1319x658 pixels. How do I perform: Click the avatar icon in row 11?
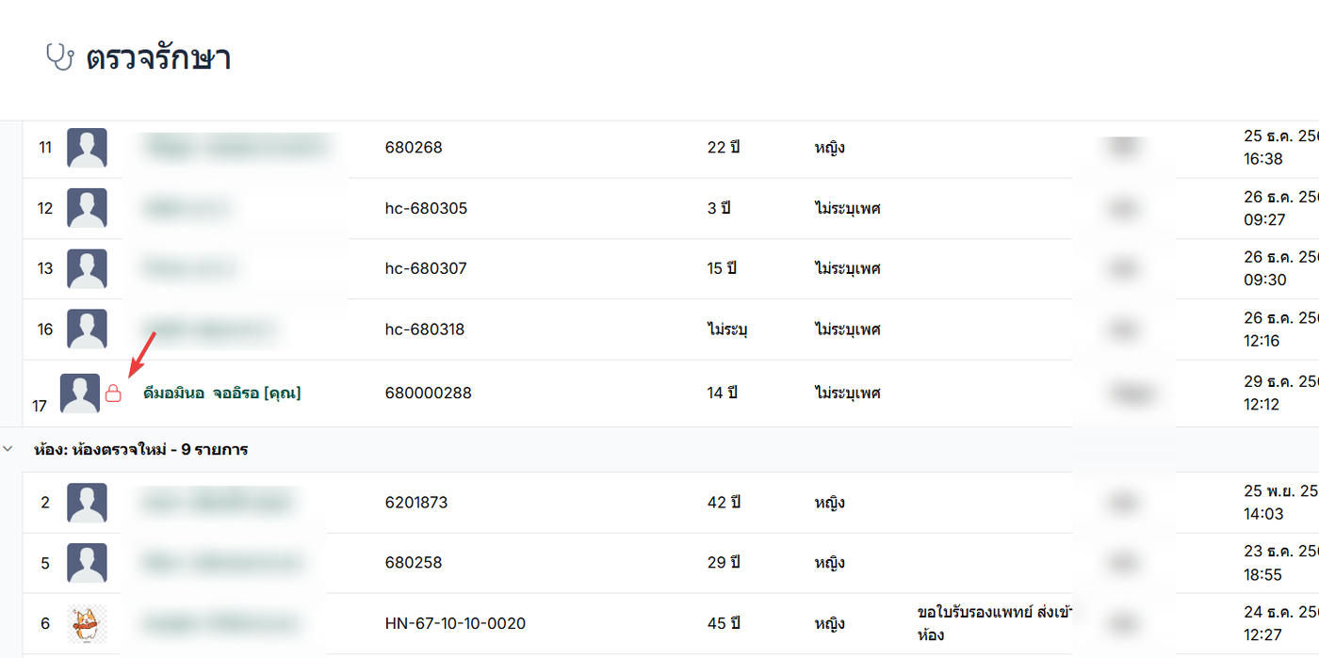tap(87, 148)
